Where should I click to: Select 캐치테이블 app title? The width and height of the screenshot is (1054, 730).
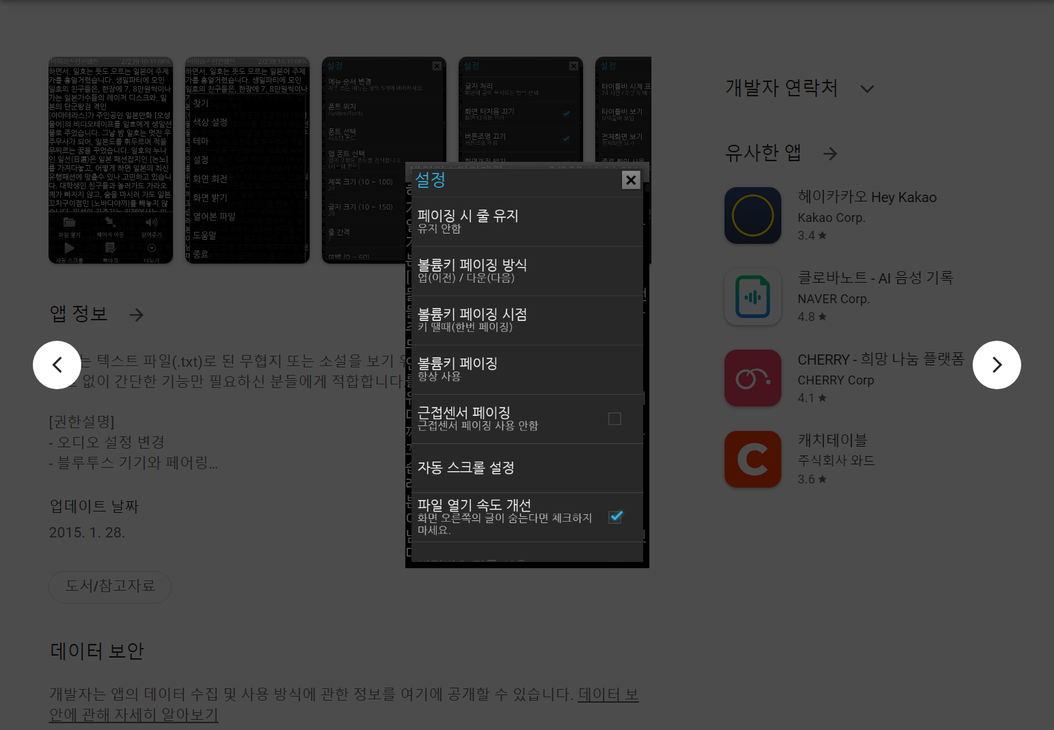tap(832, 440)
